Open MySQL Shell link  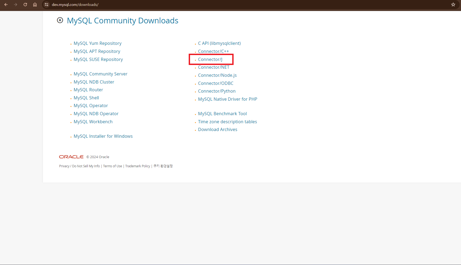[86, 98]
